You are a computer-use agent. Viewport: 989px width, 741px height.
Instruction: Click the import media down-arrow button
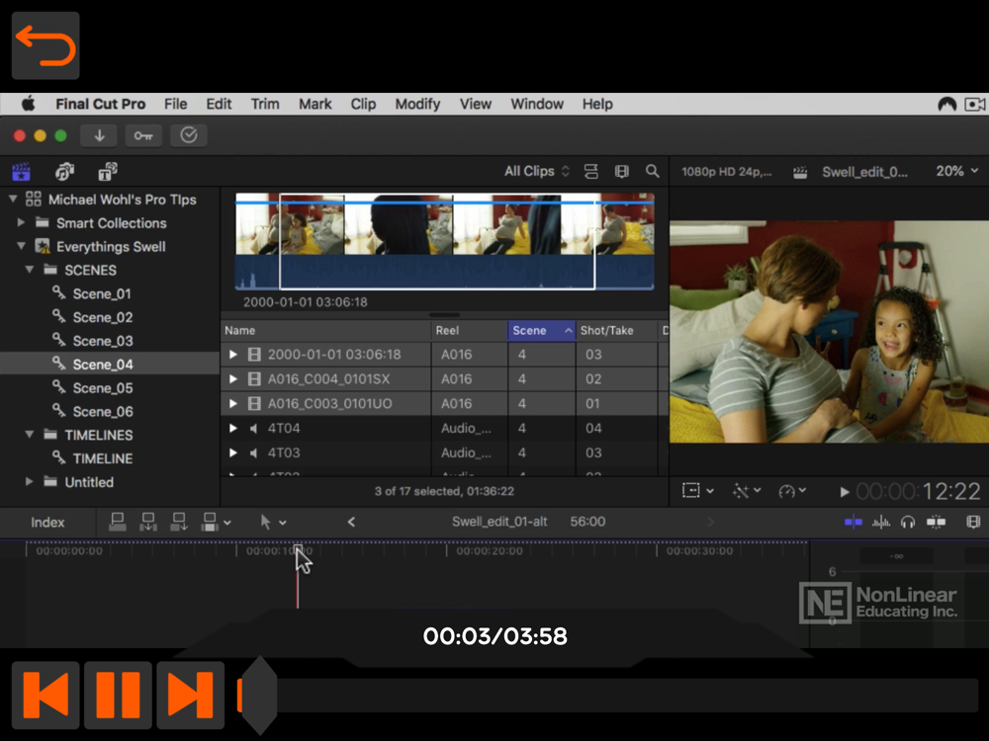coord(100,135)
